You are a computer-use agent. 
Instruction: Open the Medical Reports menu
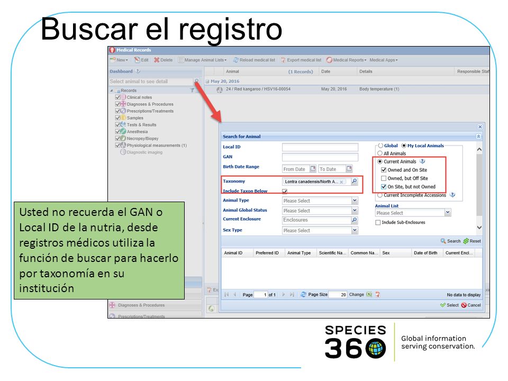346,60
